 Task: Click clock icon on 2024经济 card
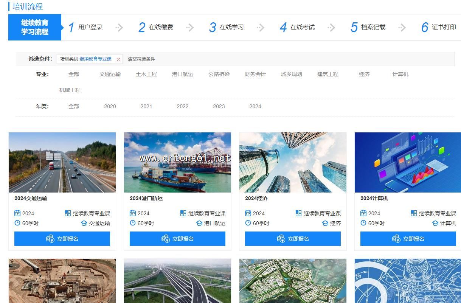tap(248, 223)
